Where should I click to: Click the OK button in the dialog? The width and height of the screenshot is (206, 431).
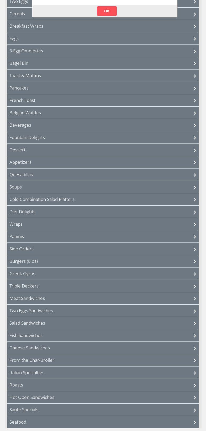click(x=107, y=11)
